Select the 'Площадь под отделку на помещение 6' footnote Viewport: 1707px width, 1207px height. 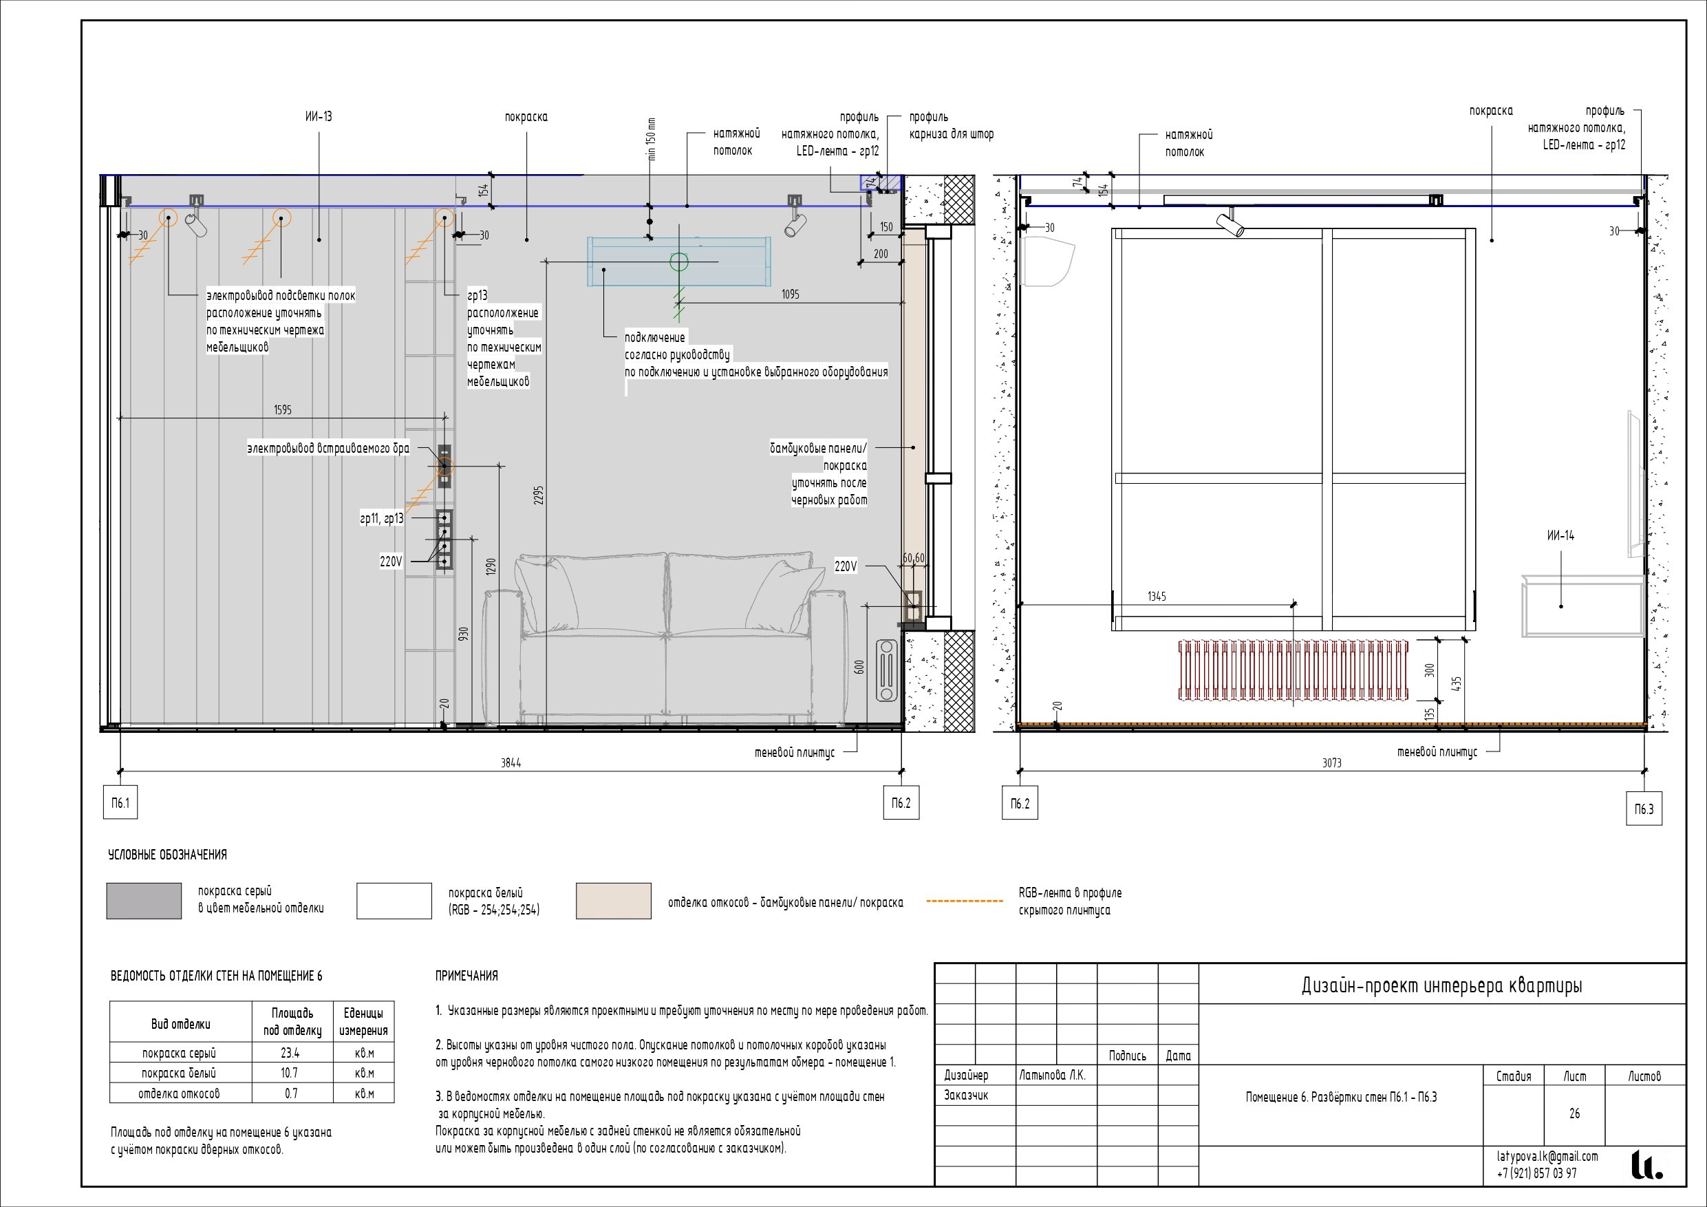click(221, 1141)
